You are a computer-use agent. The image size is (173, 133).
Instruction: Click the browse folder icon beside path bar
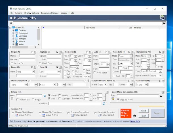(x=164, y=23)
